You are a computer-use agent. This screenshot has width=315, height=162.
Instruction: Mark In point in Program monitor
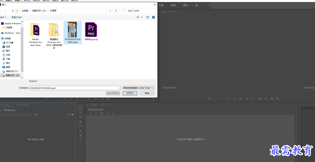click(x=216, y=99)
